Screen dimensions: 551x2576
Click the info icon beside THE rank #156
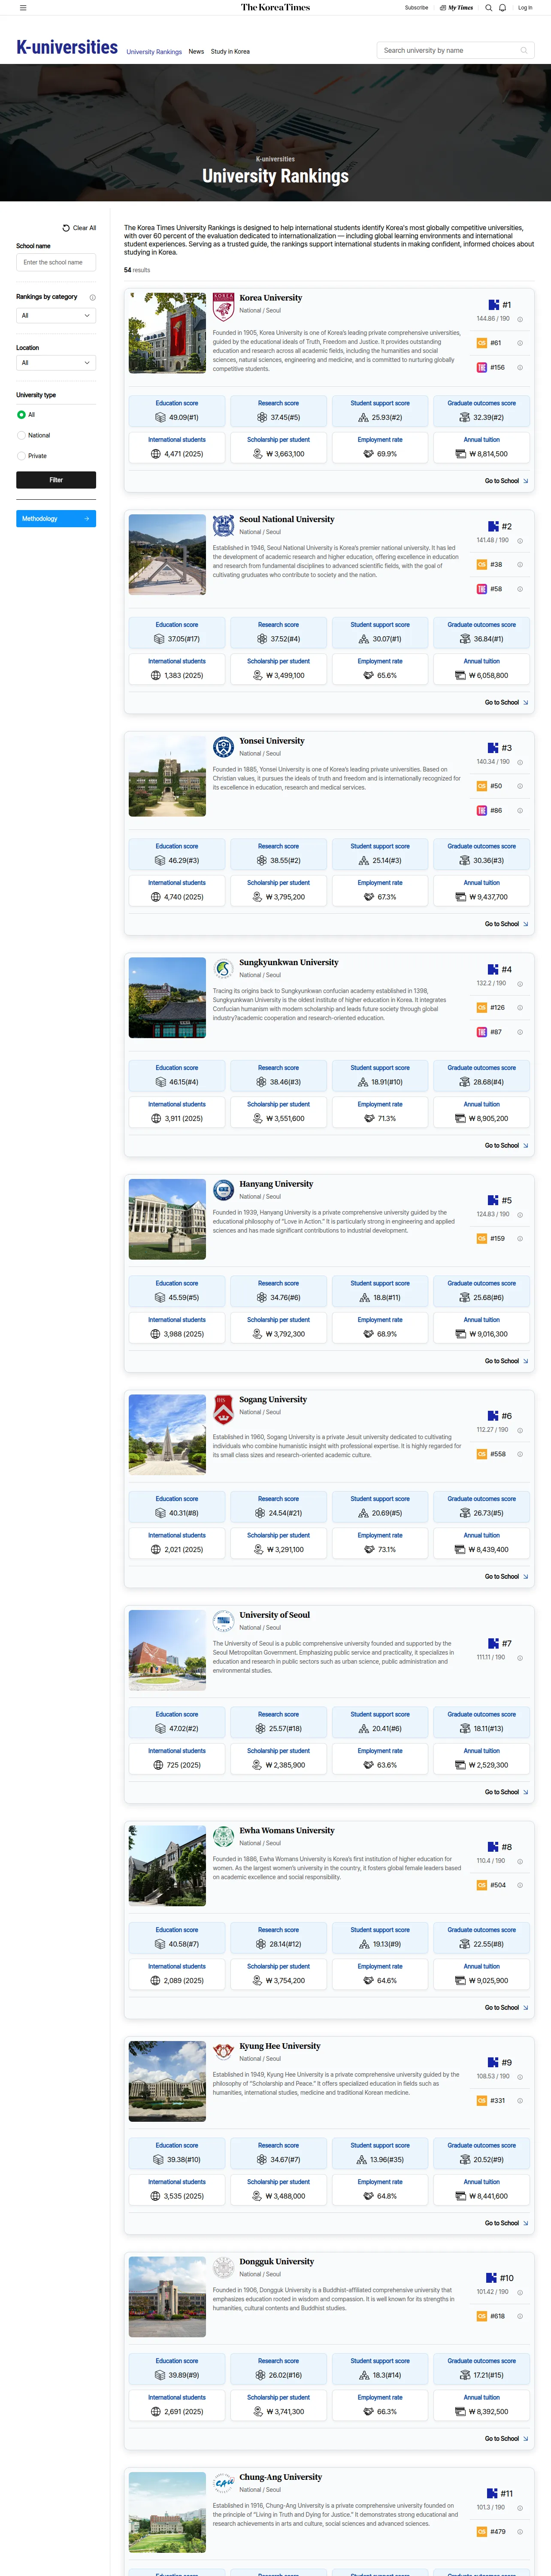coord(520,368)
